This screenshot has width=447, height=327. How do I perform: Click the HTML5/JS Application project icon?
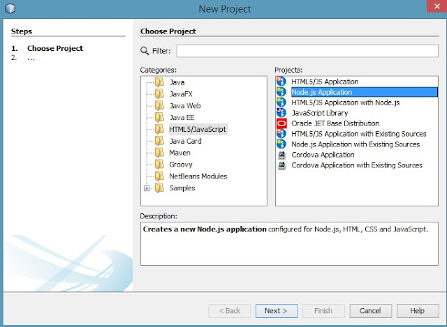[x=281, y=82]
